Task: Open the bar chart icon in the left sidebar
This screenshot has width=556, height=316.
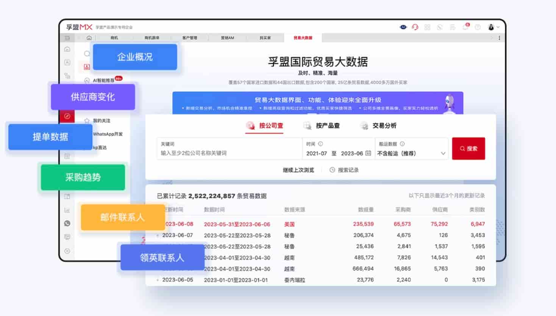Action: (x=67, y=210)
